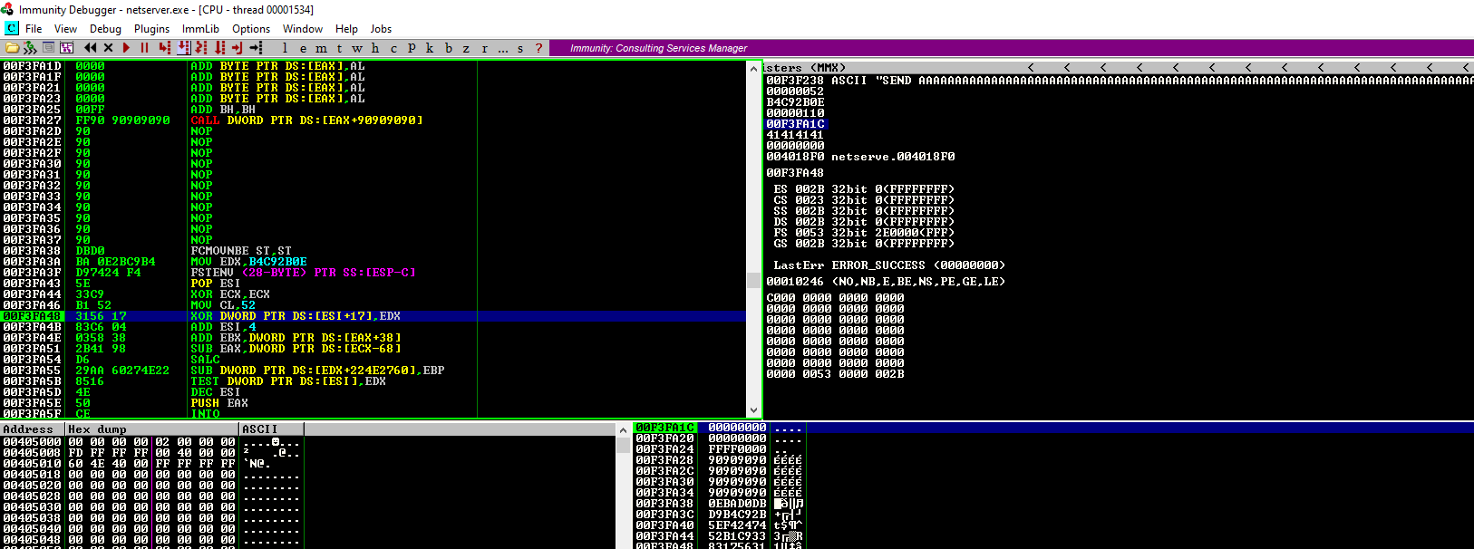The width and height of the screenshot is (1474, 549).
Task: Click the Hex dump column header
Action: click(151, 429)
